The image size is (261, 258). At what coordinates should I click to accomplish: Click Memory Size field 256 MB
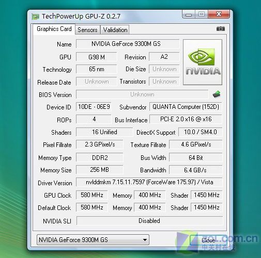(x=100, y=170)
